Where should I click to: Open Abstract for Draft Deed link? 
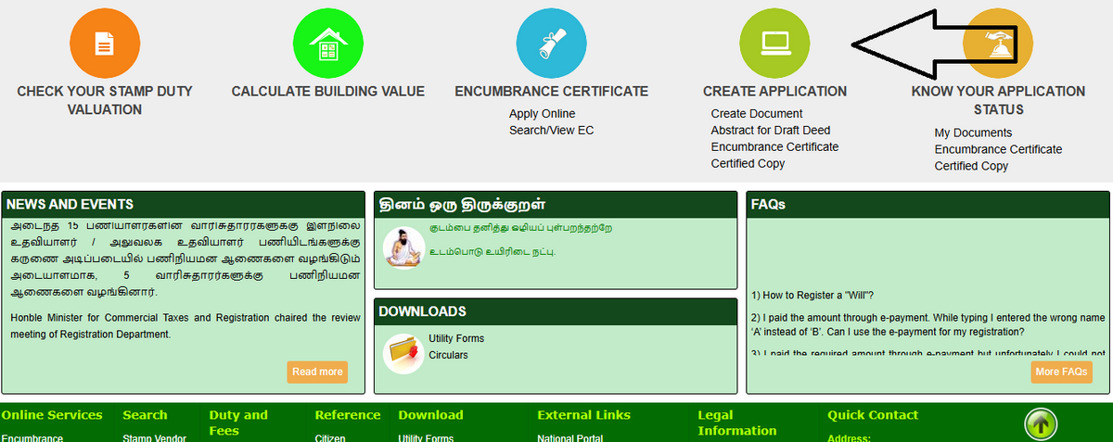(x=771, y=131)
